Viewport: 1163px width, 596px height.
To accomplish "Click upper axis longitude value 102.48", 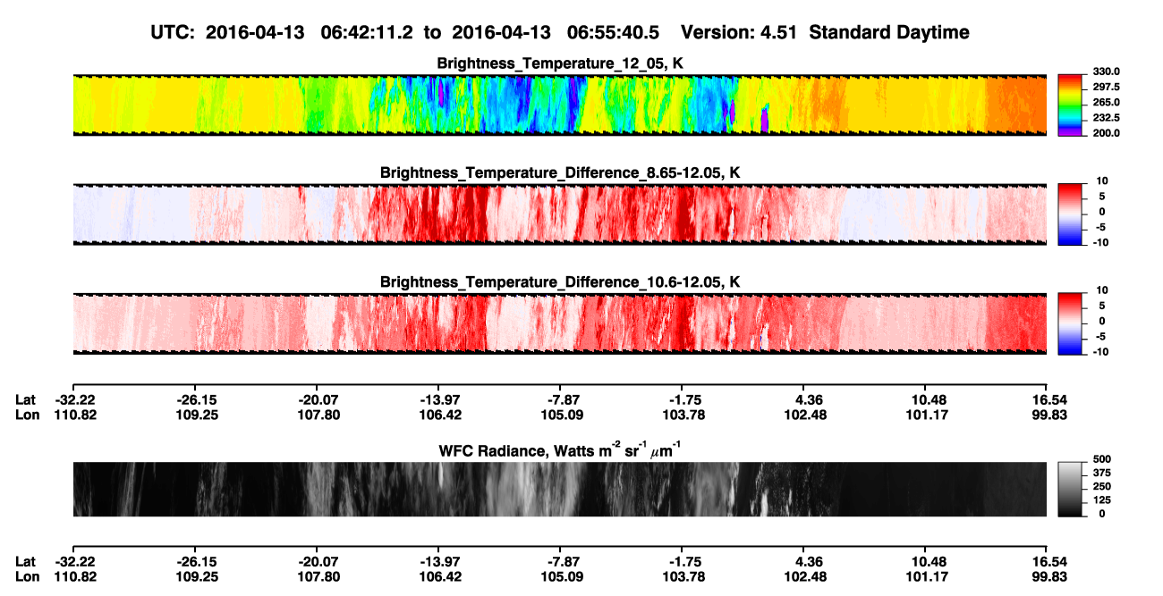I will [x=805, y=415].
